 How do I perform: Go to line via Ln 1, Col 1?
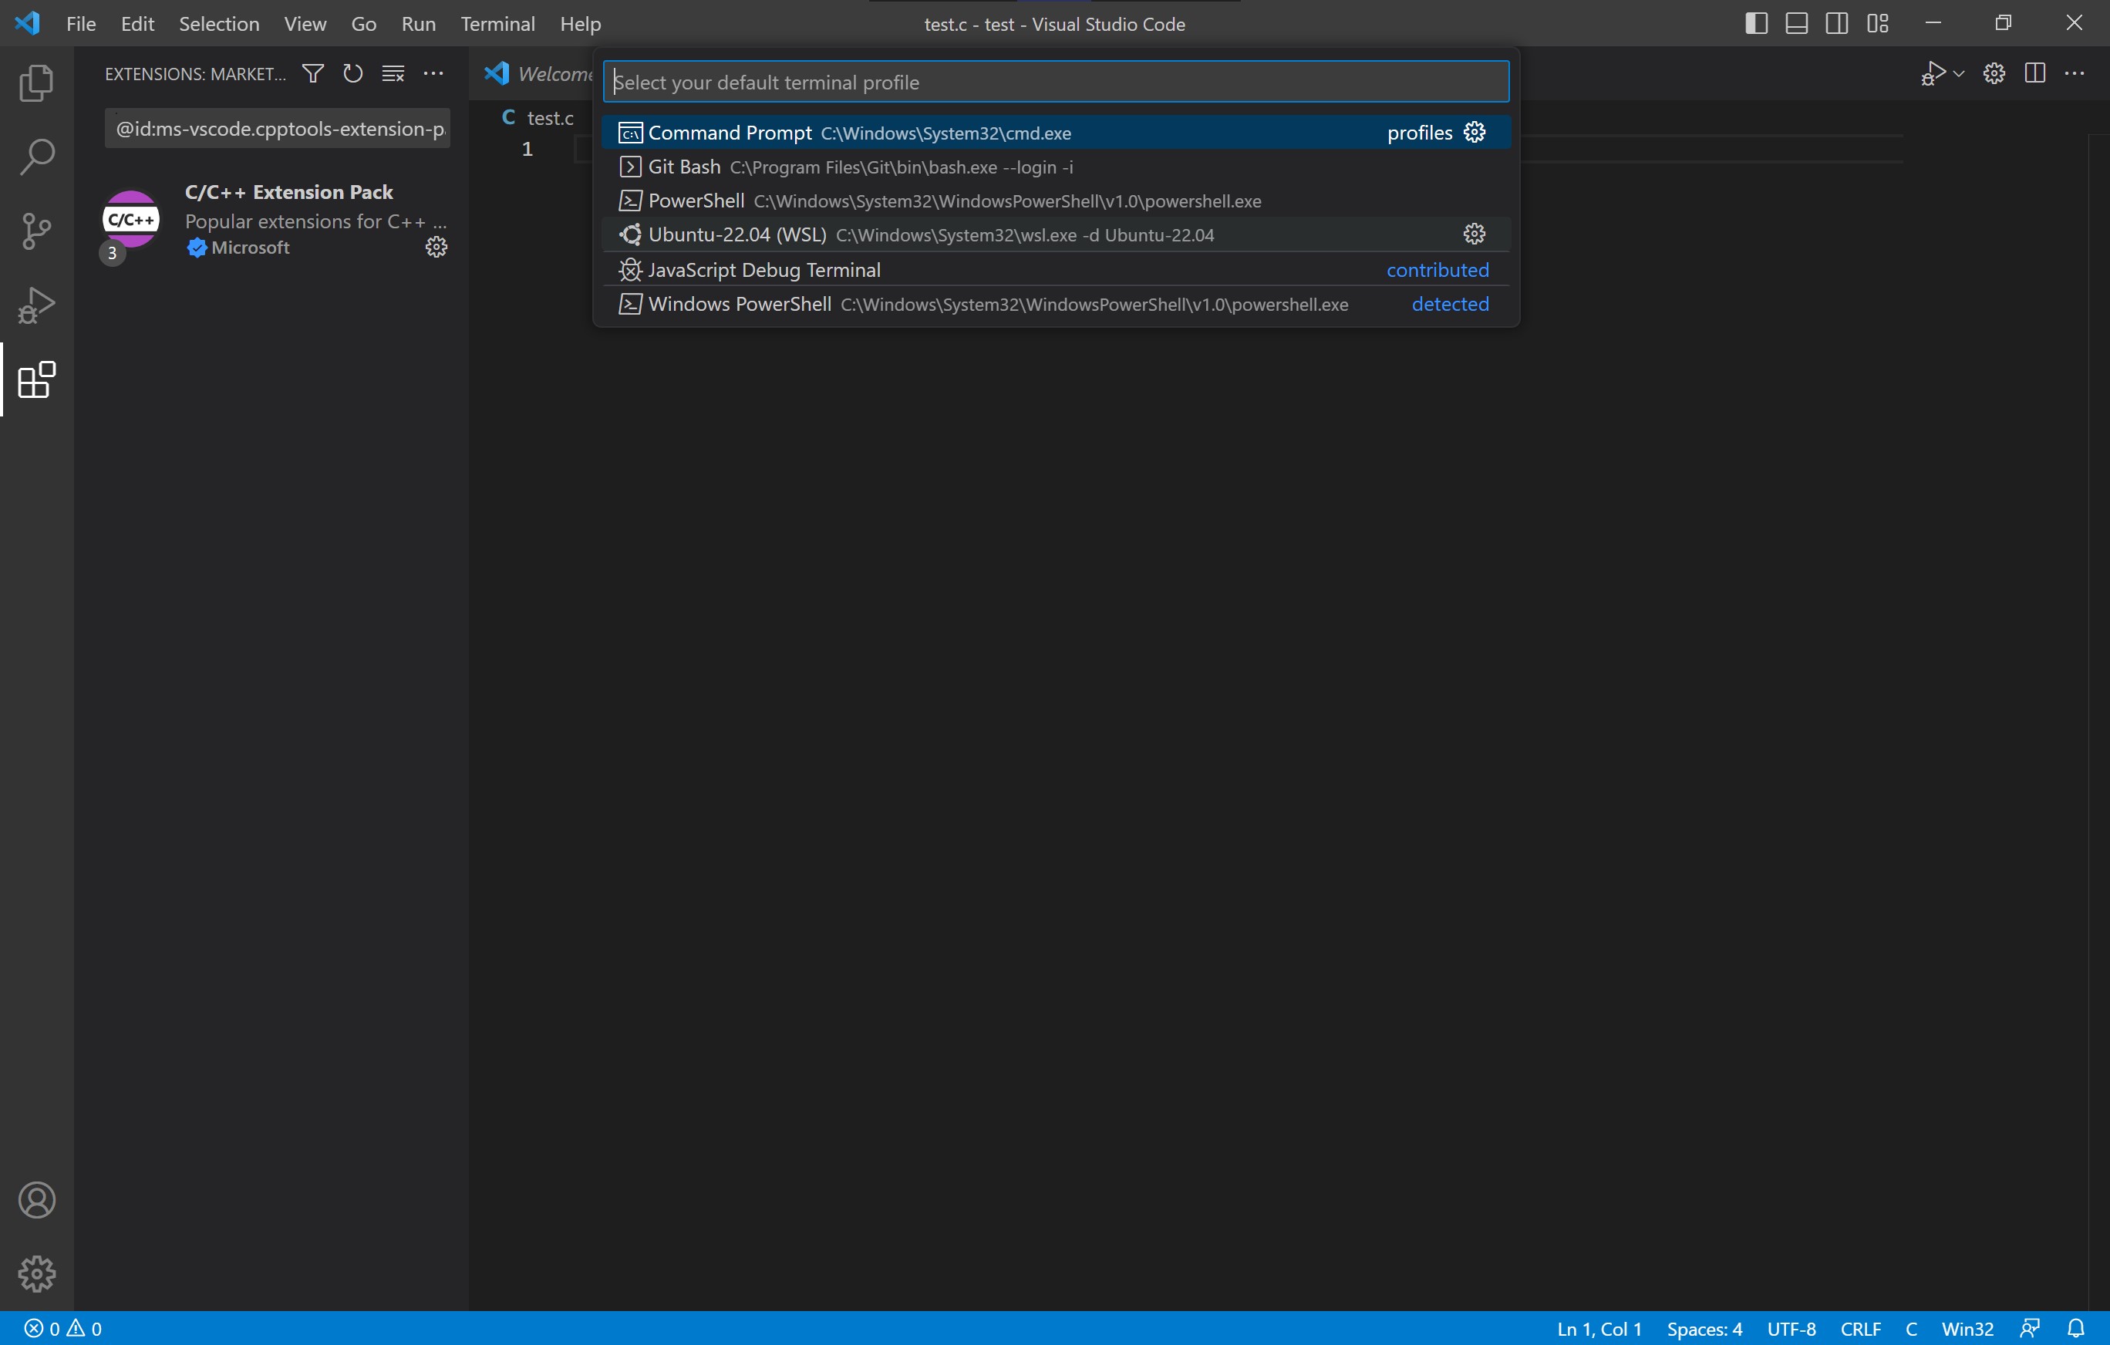(x=1599, y=1328)
